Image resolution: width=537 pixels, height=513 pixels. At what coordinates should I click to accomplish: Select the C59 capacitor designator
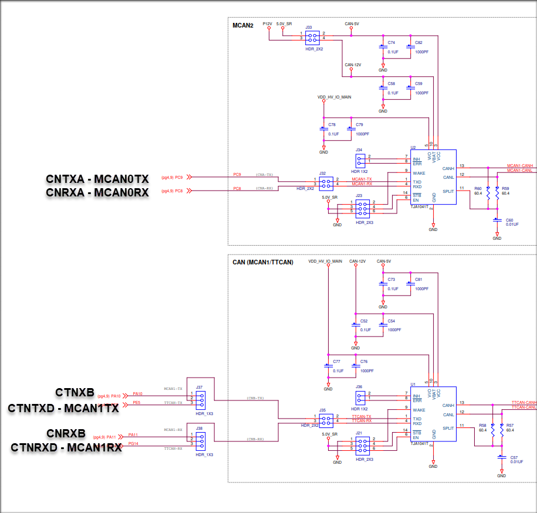(x=418, y=83)
